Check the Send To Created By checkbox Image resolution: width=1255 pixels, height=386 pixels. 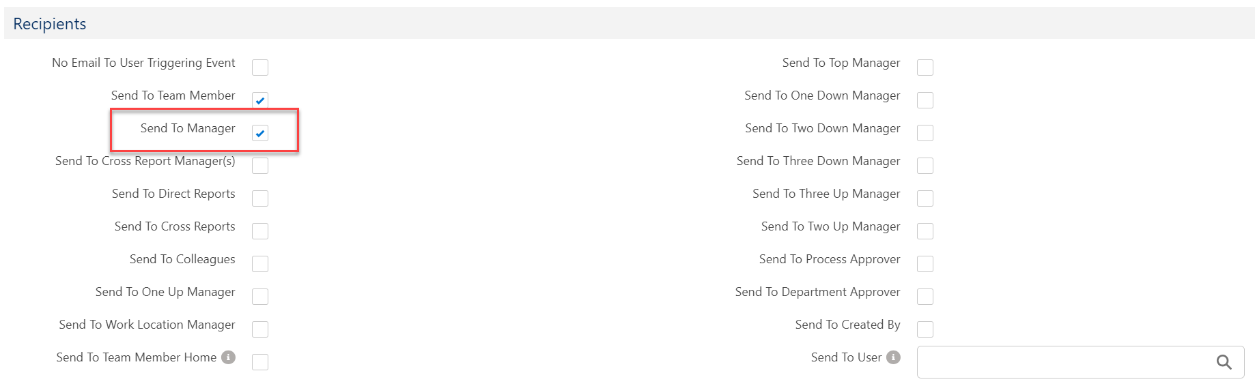[x=925, y=329]
